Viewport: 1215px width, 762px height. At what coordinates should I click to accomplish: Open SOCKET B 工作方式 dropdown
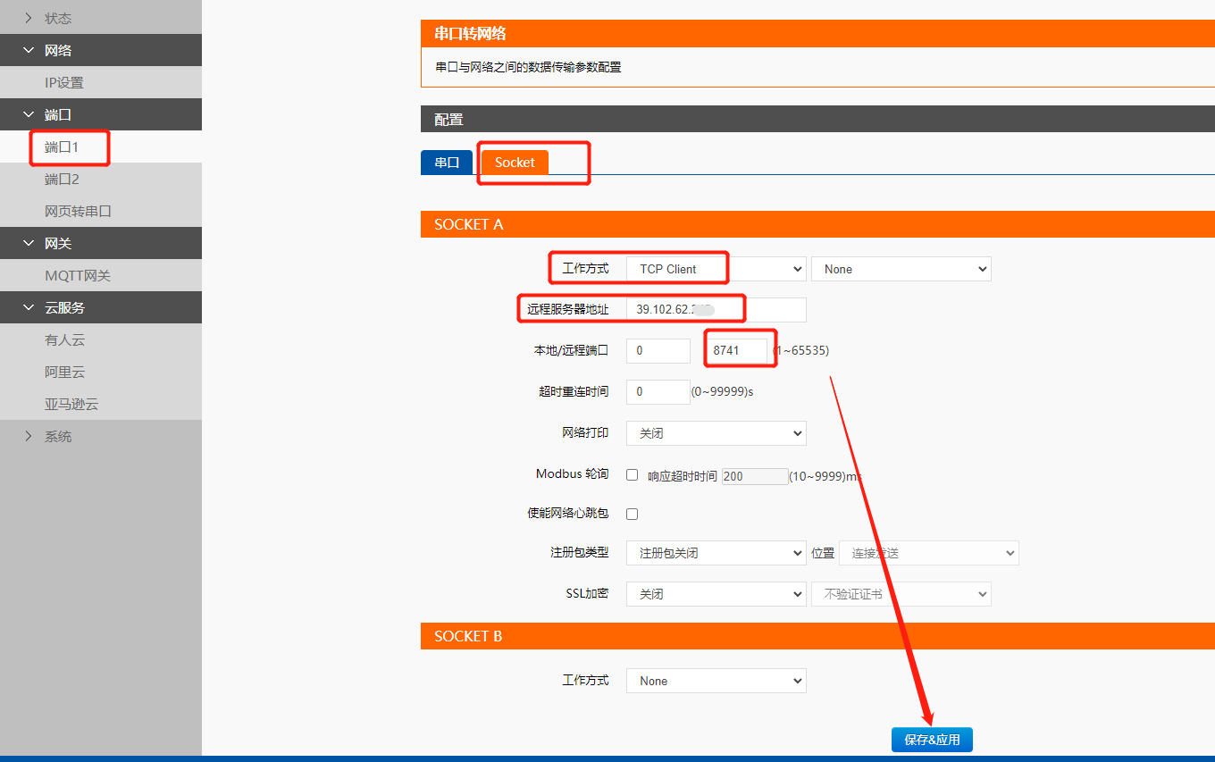click(x=716, y=681)
